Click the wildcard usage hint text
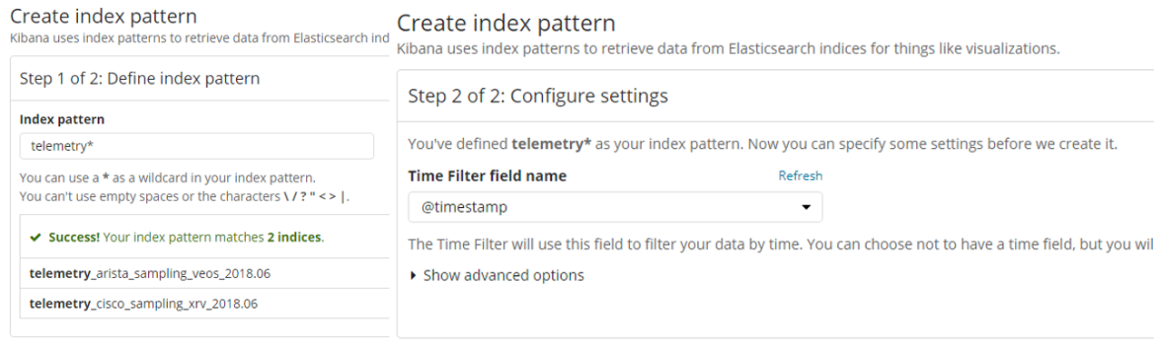Screen dimensions: 1162x345 [x=168, y=178]
